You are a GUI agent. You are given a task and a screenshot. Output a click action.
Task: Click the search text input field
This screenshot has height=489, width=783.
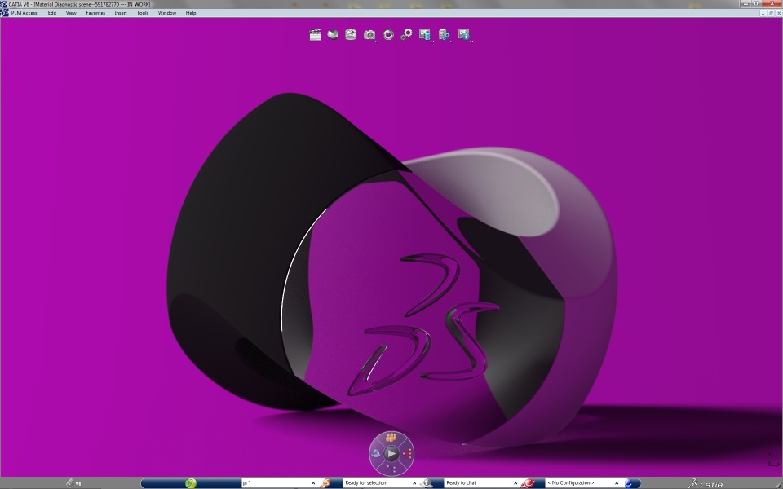276,483
